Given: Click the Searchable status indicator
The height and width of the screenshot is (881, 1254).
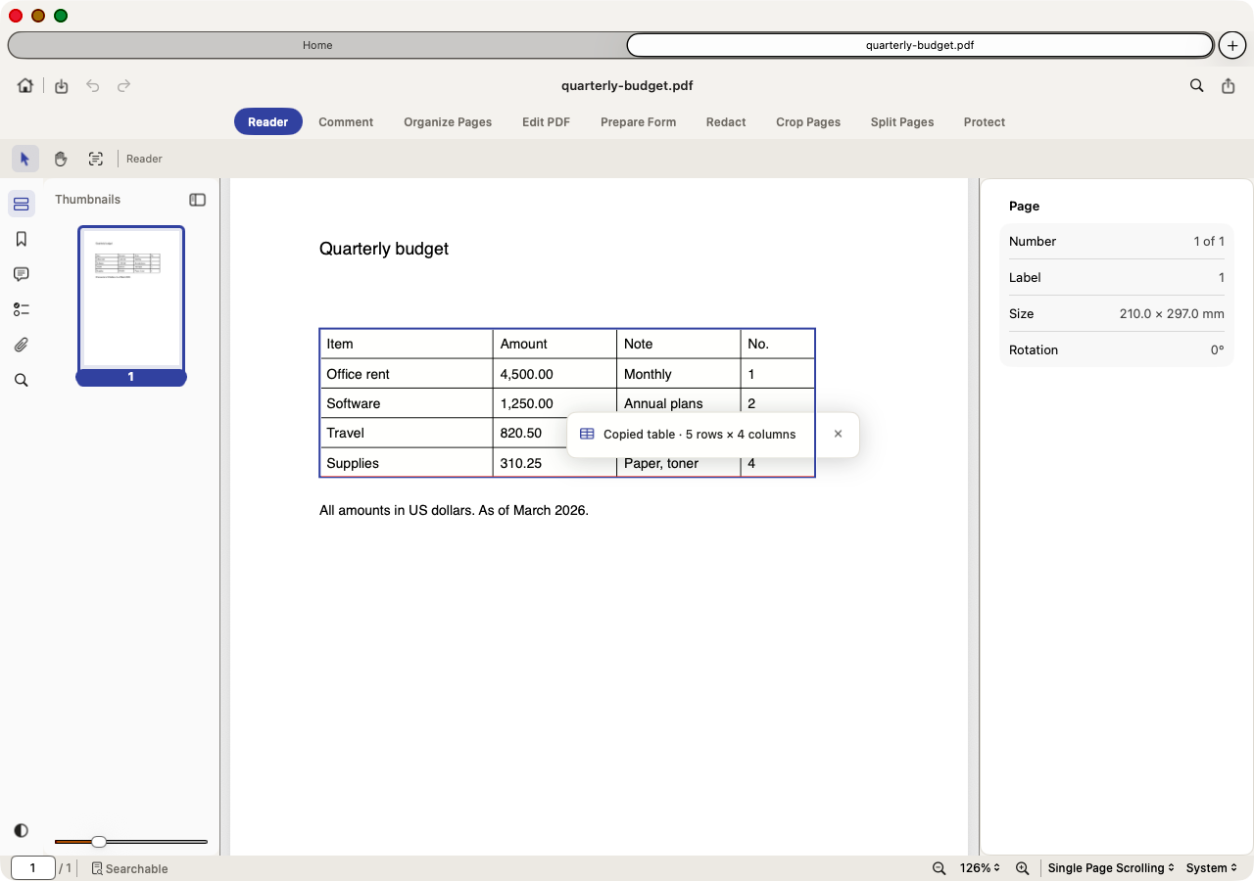Looking at the screenshot, I should click(129, 868).
